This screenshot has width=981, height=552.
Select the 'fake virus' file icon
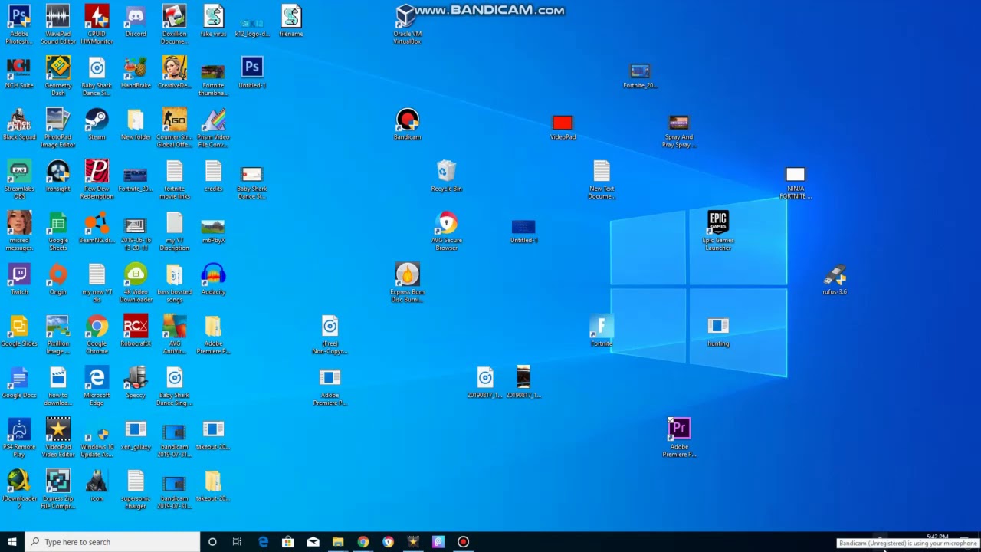213,21
